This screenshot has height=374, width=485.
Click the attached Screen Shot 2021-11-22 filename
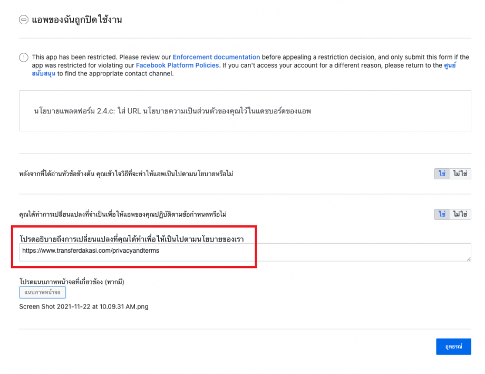pyautogui.click(x=84, y=306)
